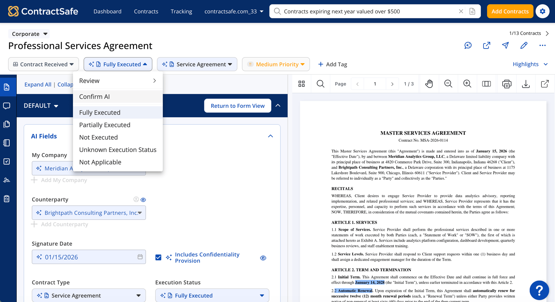Toggle split column view in viewer
Viewport: 555px width, 302px height.
click(486, 84)
